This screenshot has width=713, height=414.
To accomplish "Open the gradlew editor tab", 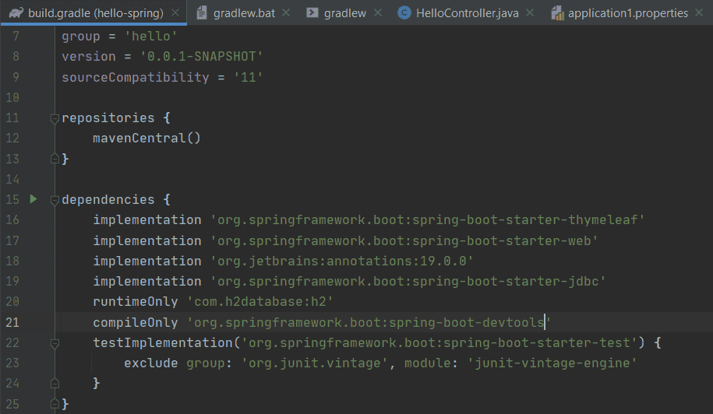I will tap(344, 13).
